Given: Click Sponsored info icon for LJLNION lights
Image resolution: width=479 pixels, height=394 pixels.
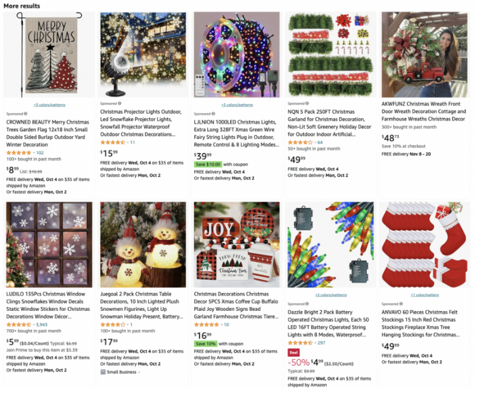Looking at the screenshot, I should [214, 114].
